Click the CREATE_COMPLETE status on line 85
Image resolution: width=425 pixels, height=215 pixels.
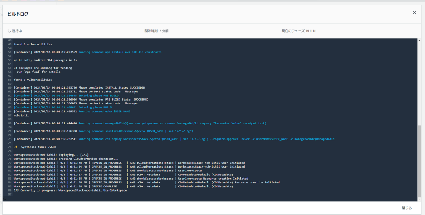(x=104, y=186)
